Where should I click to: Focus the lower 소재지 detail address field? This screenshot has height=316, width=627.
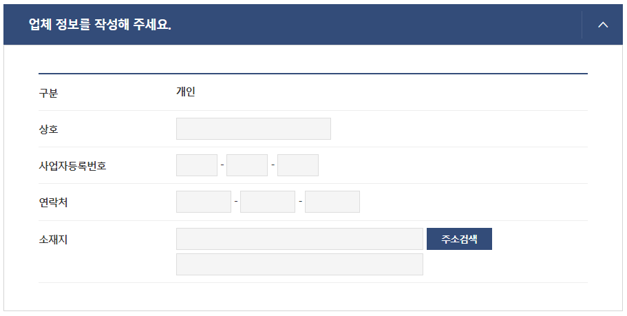tap(299, 264)
